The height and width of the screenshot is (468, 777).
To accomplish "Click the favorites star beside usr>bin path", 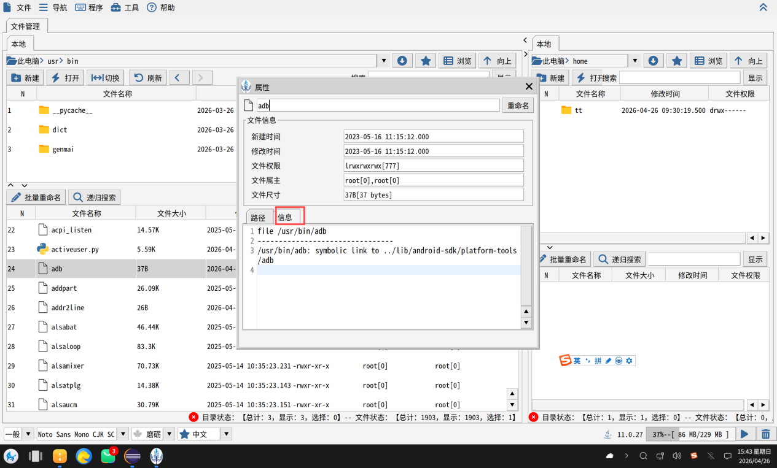I will pos(426,61).
